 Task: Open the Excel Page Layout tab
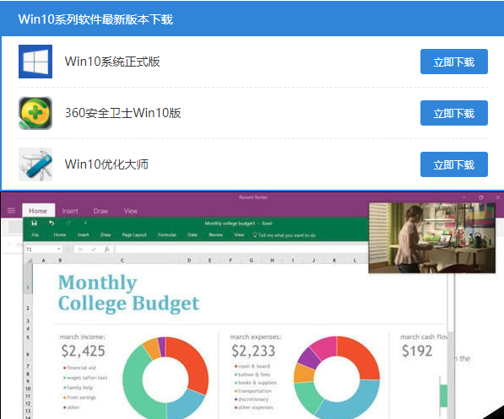[x=134, y=235]
